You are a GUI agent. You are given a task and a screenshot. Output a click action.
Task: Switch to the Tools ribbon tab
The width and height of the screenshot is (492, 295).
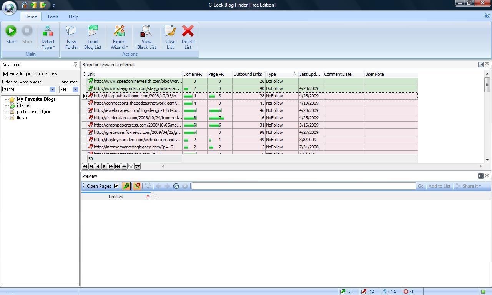[x=53, y=17]
